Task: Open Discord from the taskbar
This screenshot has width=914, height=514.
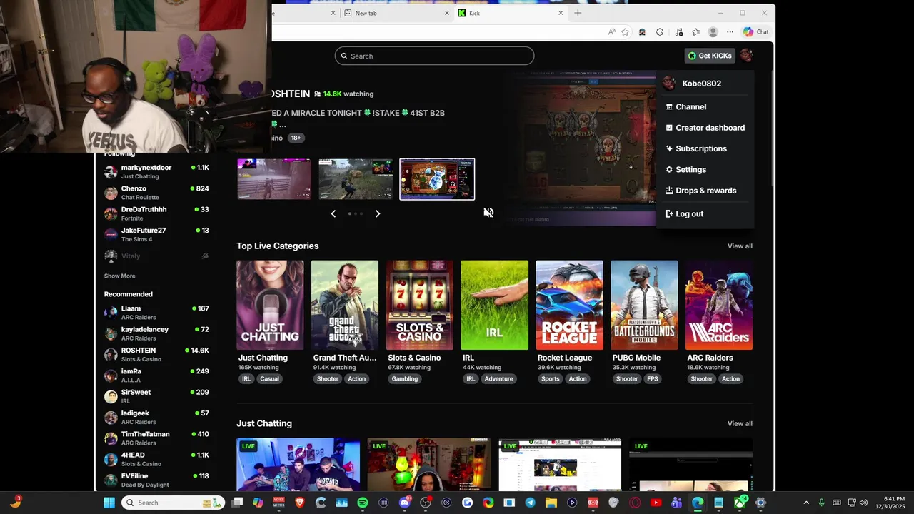Action: pyautogui.click(x=405, y=503)
